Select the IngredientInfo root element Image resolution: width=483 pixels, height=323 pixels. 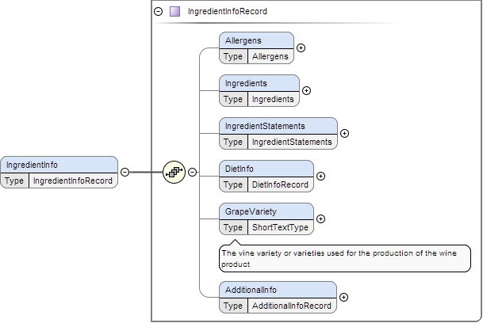point(59,165)
